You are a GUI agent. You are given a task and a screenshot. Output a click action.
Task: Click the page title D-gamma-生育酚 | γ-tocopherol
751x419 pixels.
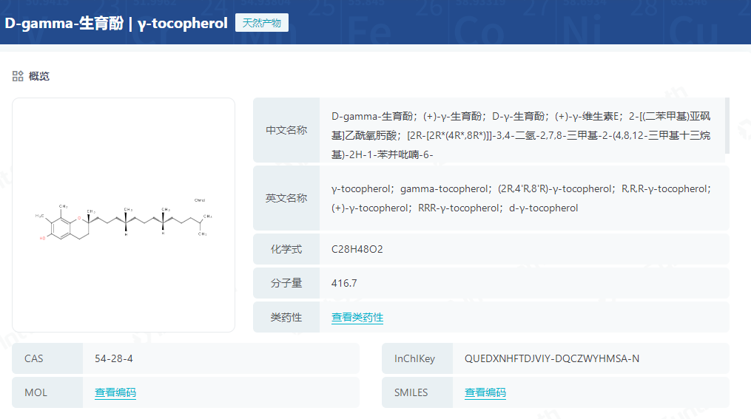116,23
